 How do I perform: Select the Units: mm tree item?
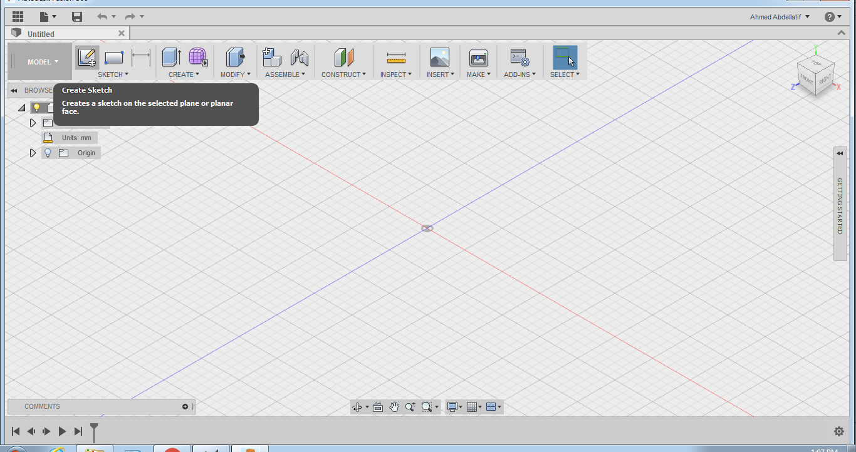tap(70, 138)
